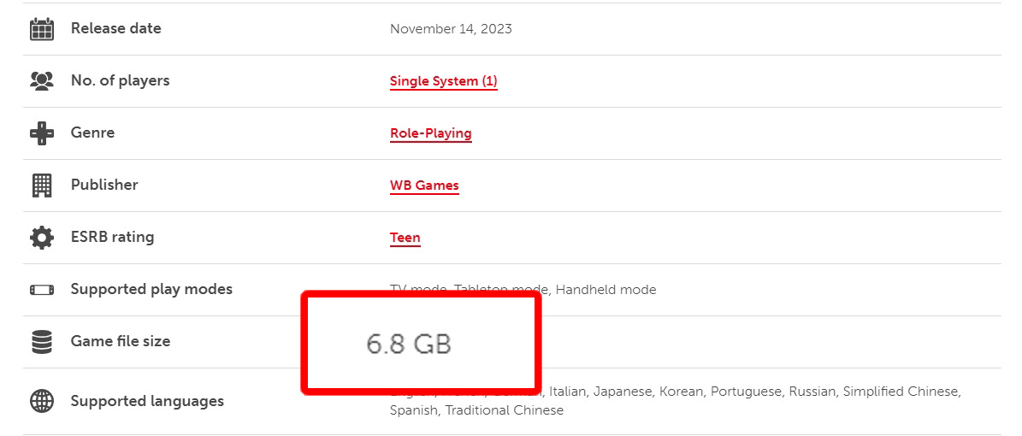Click the November 14, 2023 release date
The height and width of the screenshot is (436, 1022).
click(x=451, y=29)
